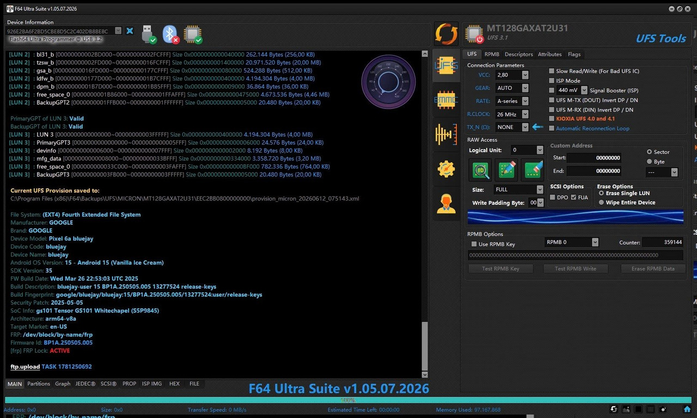
Task: Enable UFS M-TX (DOUT) Invert DP / DN
Action: click(x=552, y=100)
